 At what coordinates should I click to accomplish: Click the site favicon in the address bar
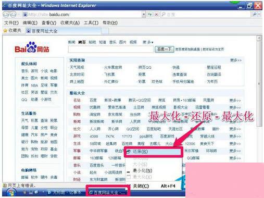tap(25, 15)
